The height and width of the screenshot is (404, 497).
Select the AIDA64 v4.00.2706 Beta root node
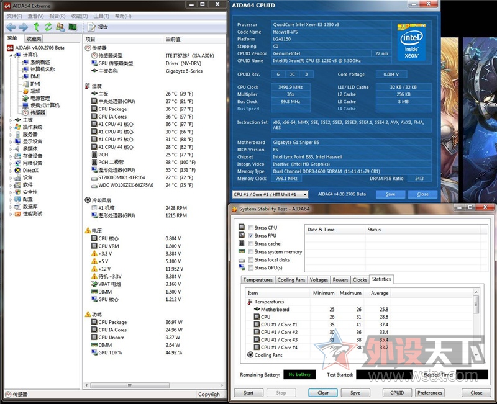40,48
